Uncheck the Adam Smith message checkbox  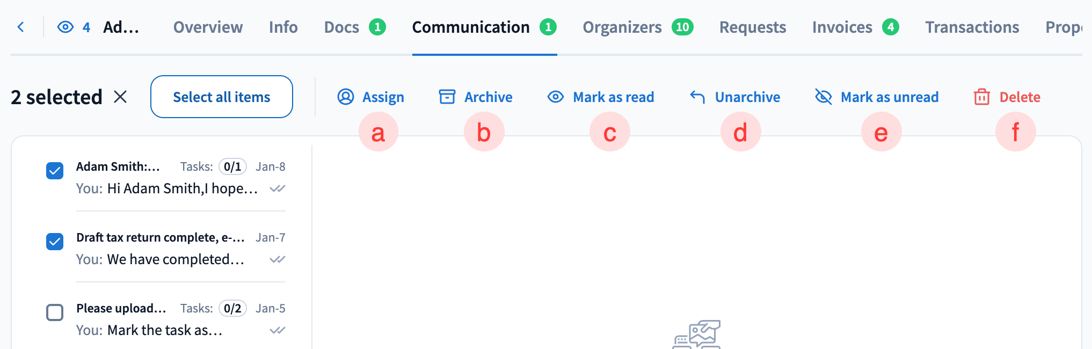(55, 171)
